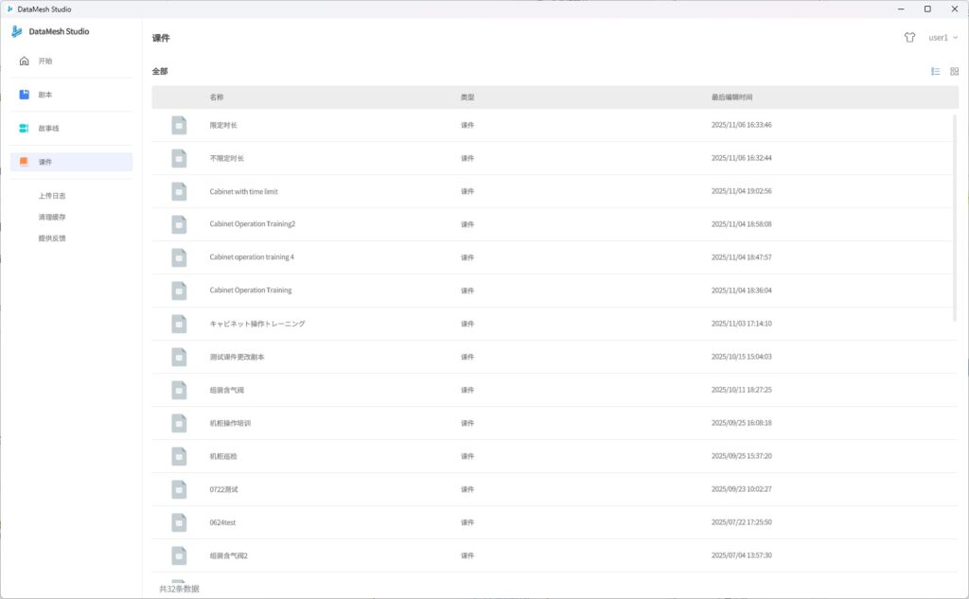Click the 类型 column header
This screenshot has width=969, height=599.
point(467,97)
